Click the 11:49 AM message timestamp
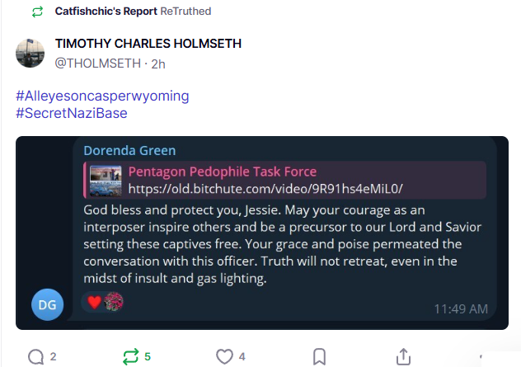 coord(461,309)
